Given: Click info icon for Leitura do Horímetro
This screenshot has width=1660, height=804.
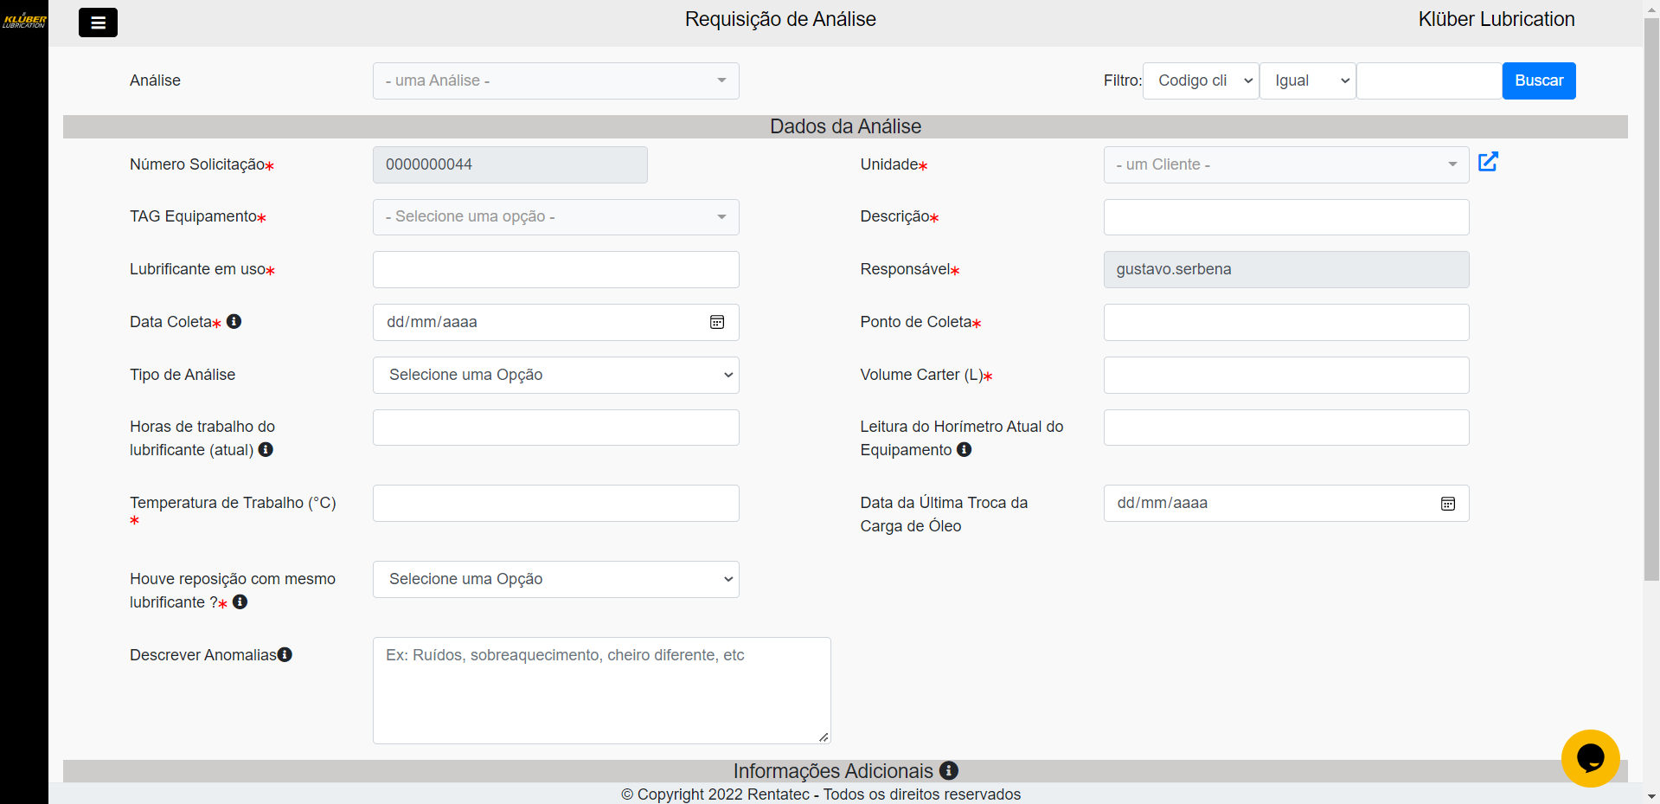Looking at the screenshot, I should point(964,449).
